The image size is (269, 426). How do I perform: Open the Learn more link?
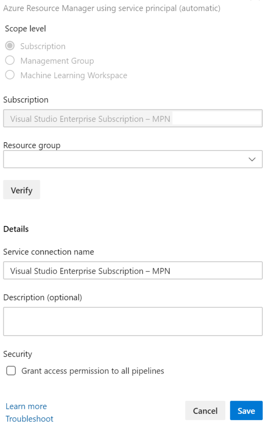click(x=26, y=406)
